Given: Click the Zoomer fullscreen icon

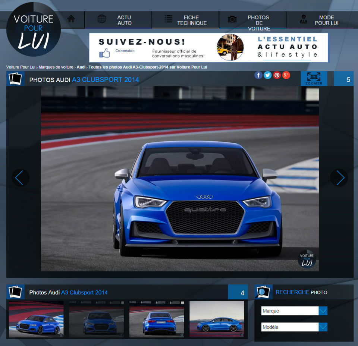Looking at the screenshot, I should pos(314,79).
